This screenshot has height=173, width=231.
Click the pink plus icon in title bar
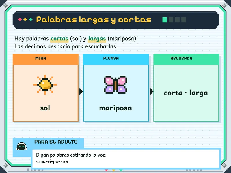click(20, 19)
